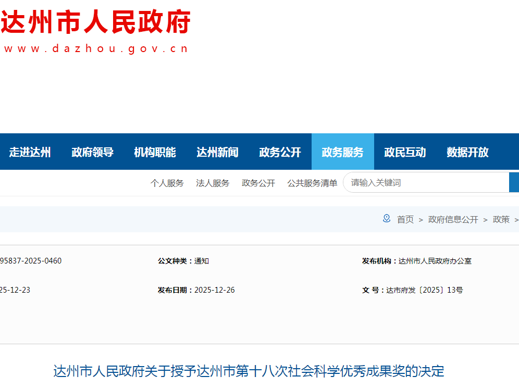The width and height of the screenshot is (519, 389).
Task: Select the 政策 breadcrumb link
Action: point(501,220)
